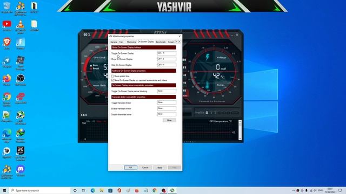Open Firefox desktop shortcut
The height and width of the screenshot is (194, 346).
pos(7,80)
